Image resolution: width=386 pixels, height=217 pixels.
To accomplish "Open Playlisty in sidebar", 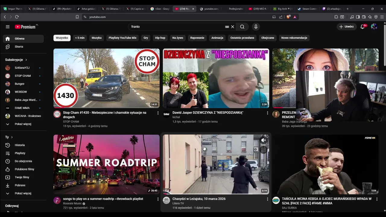I will pyautogui.click(x=24, y=153).
